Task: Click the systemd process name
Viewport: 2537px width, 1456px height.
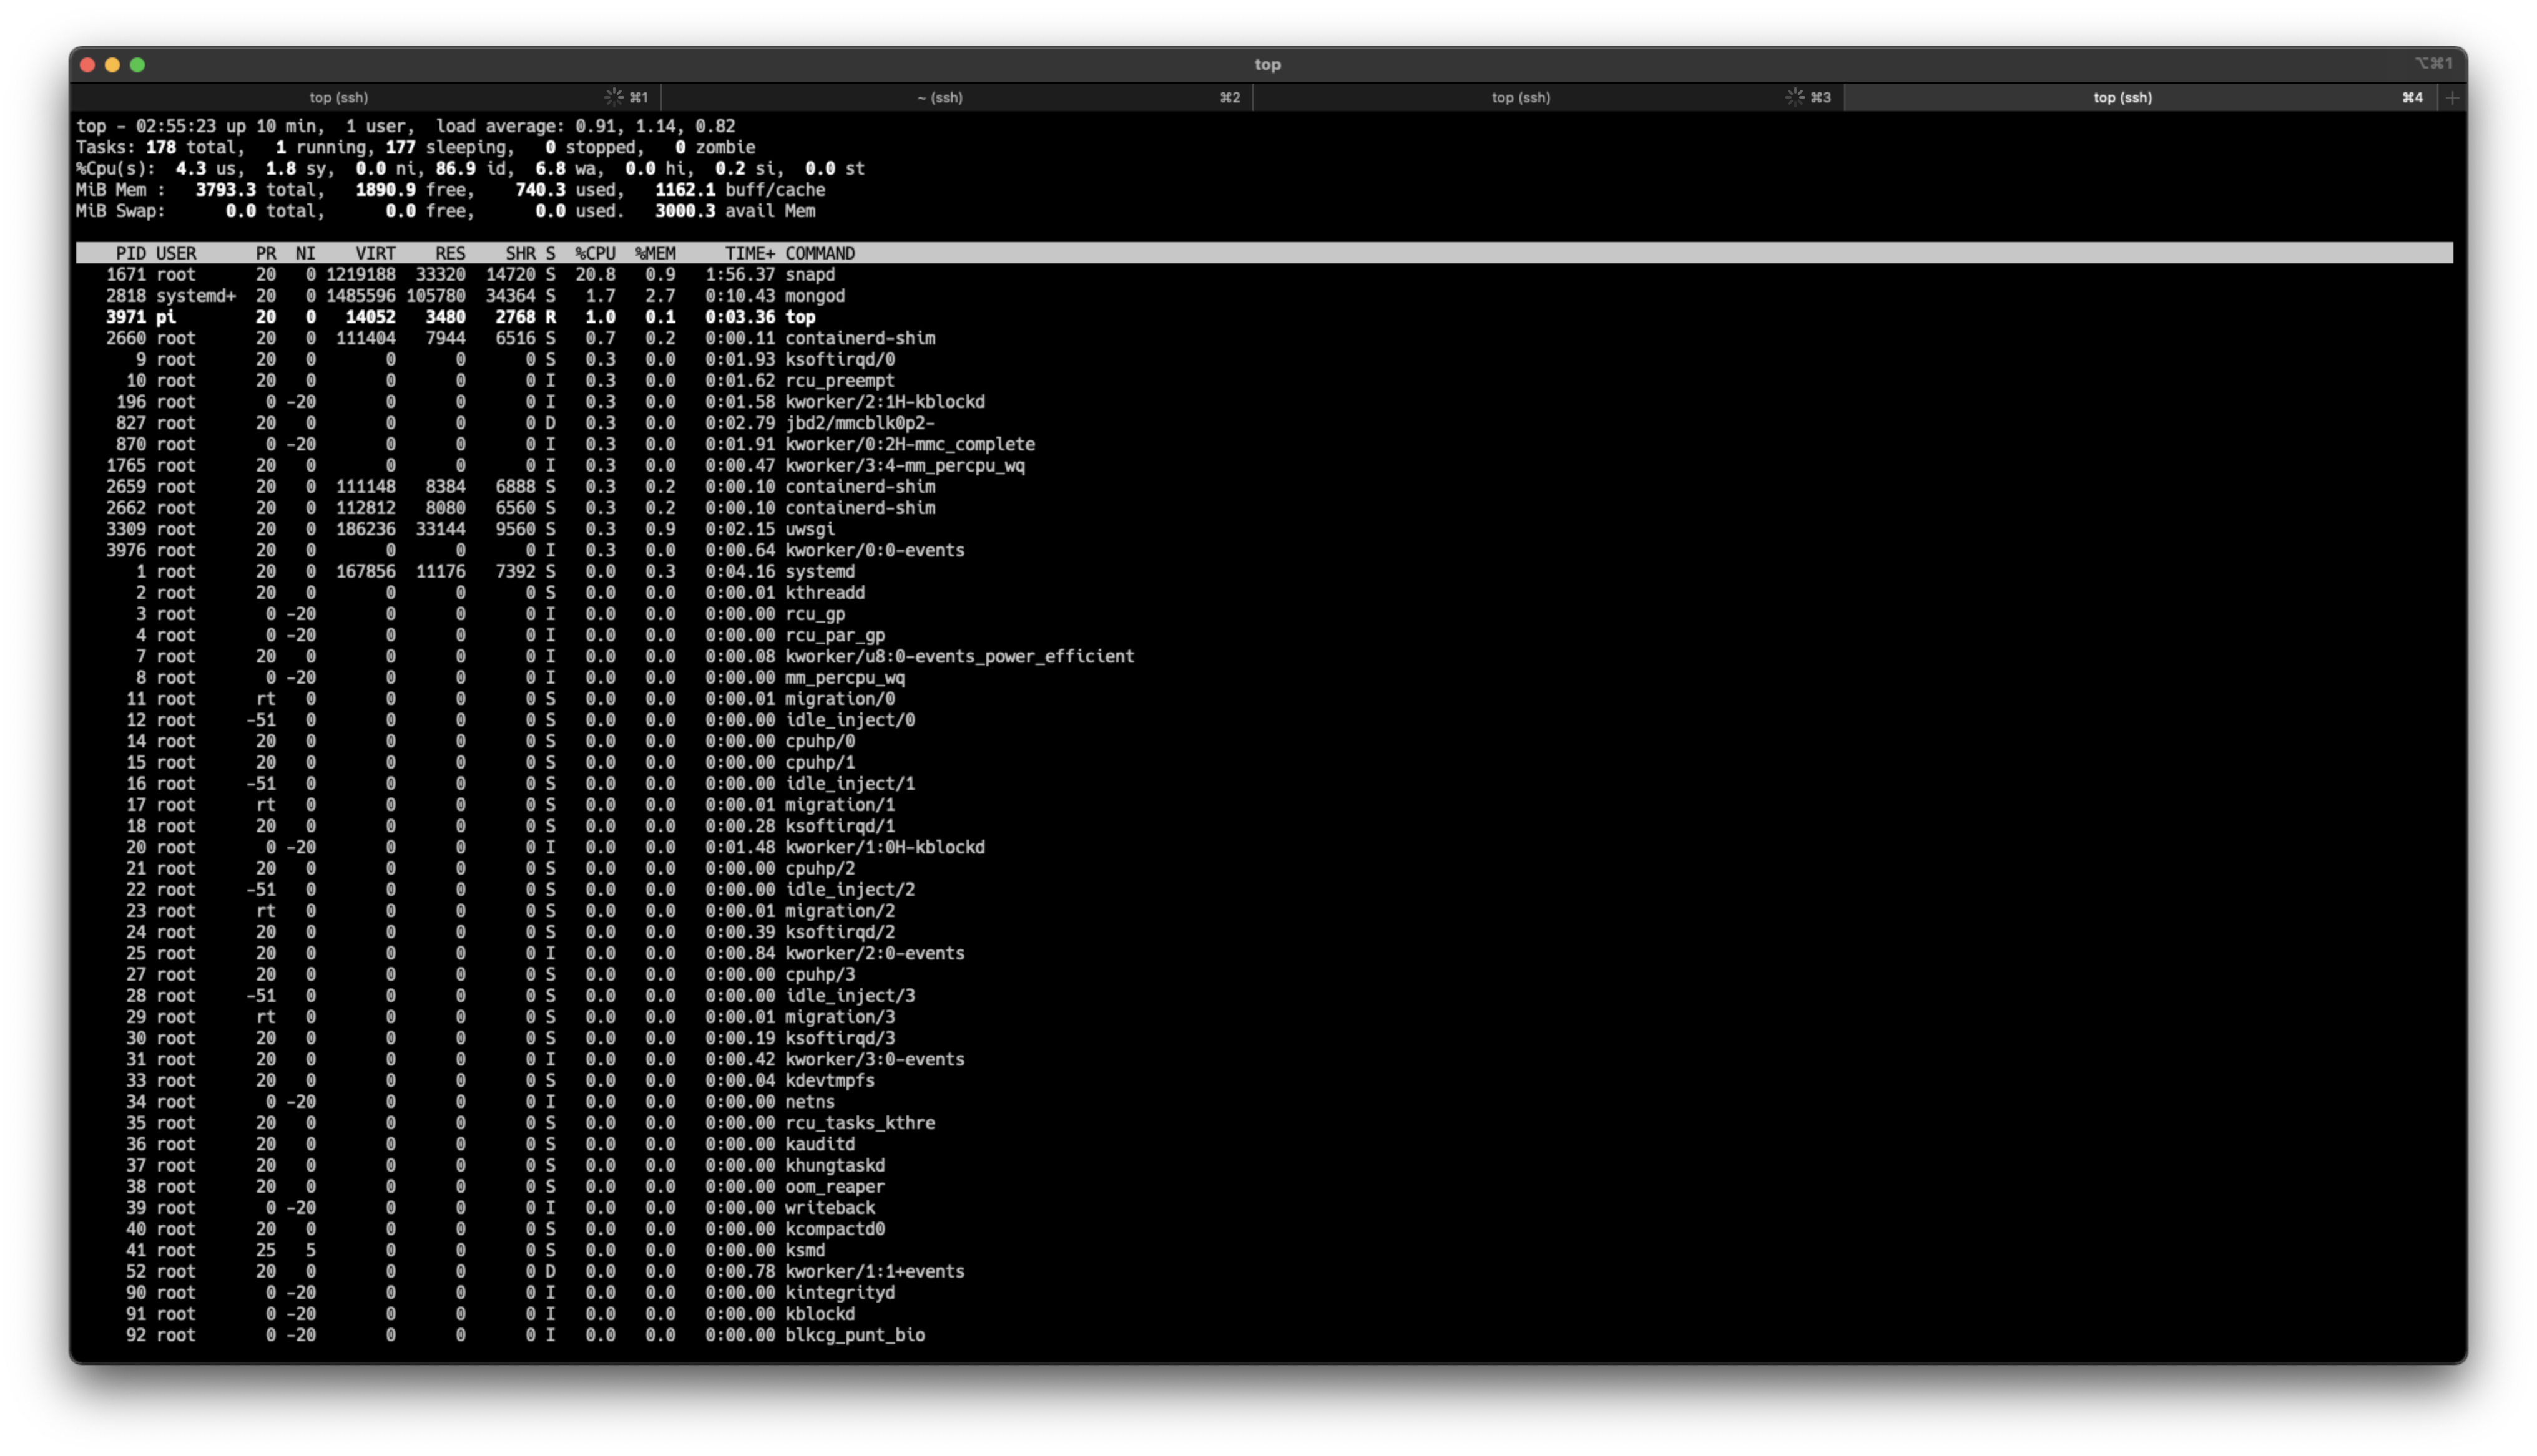Action: pos(820,571)
